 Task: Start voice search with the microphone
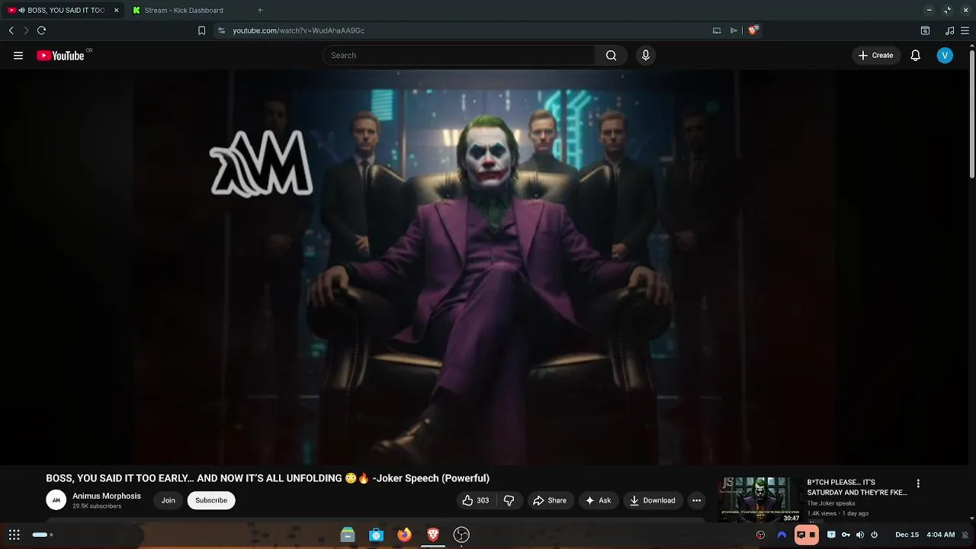point(646,56)
